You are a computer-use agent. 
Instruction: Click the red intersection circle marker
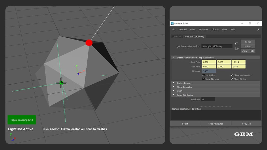tap(89, 42)
